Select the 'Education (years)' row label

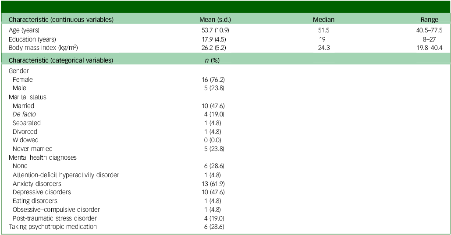tap(32, 39)
